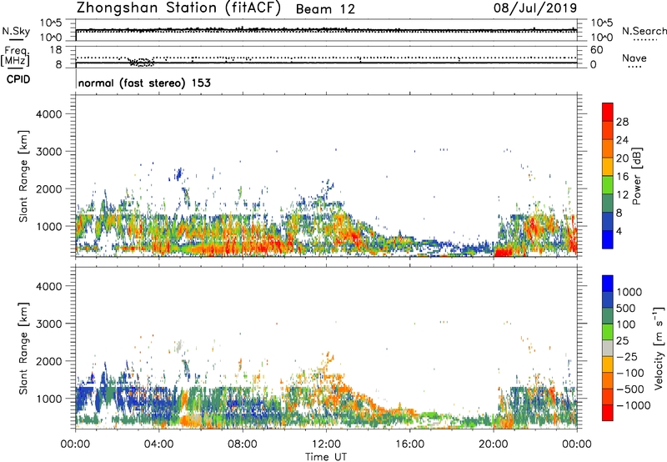Viewport: 667px width, 462px height.
Task: Click the "60" Nave tick label
Action: pyautogui.click(x=596, y=50)
